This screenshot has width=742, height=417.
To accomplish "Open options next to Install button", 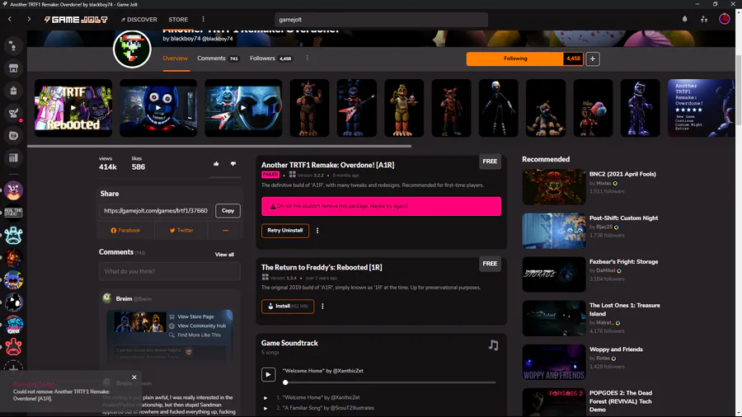I will tap(322, 307).
